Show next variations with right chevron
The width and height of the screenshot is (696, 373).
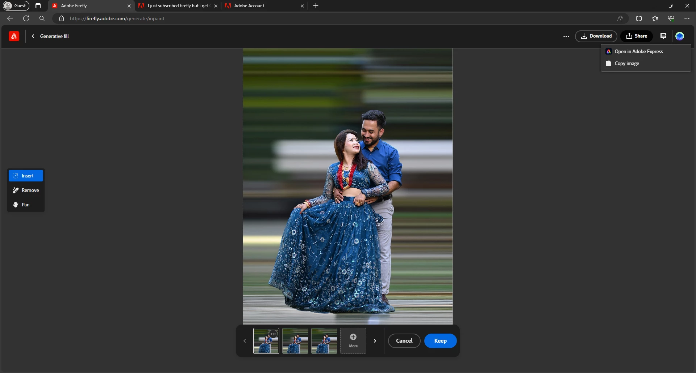[x=375, y=341]
